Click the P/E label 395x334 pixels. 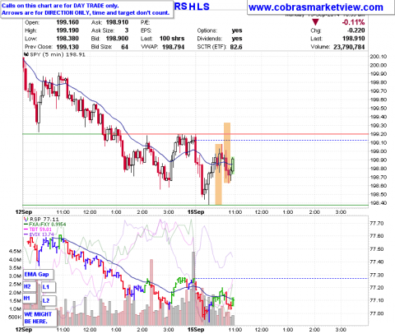tap(145, 22)
